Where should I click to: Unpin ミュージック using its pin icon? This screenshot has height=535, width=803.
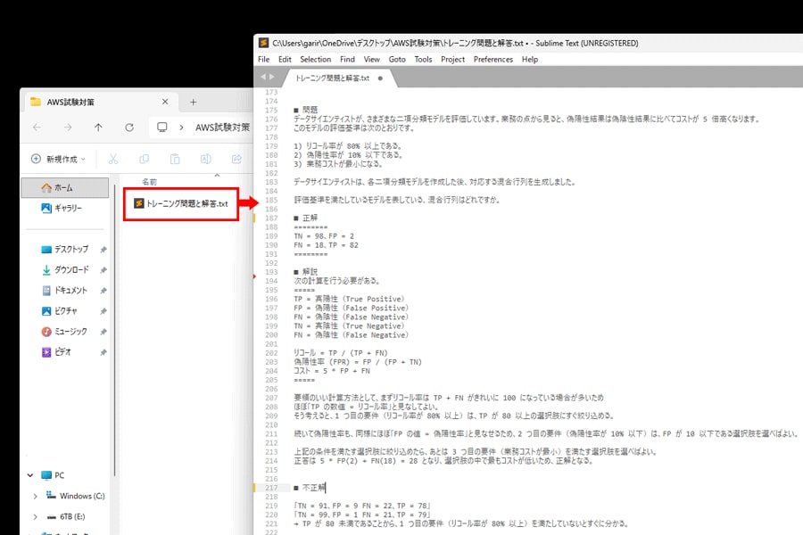[103, 331]
